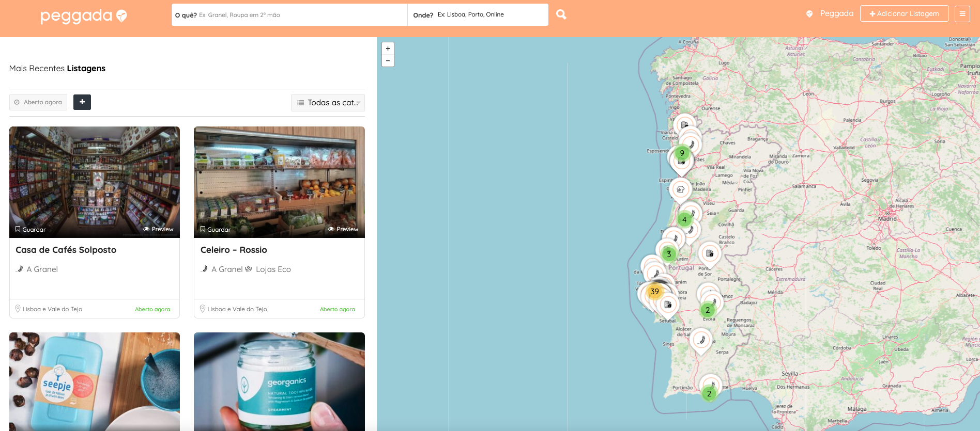
Task: Preview the Casa de Cafés Solposto listing
Action: [158, 229]
